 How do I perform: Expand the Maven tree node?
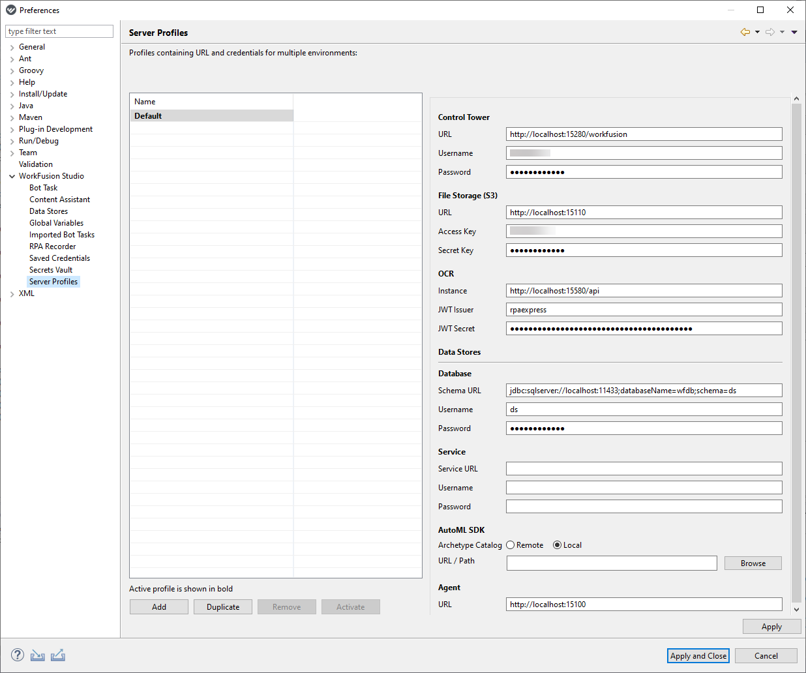[x=12, y=118]
